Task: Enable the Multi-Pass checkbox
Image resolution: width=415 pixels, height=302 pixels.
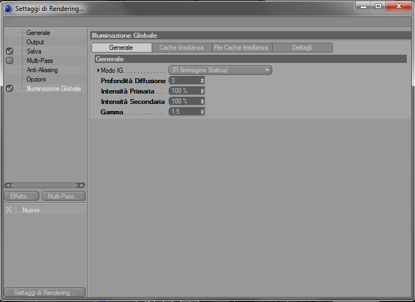Action: (x=9, y=61)
